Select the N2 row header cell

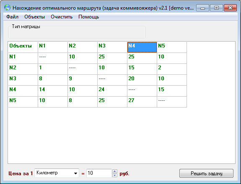coord(23,69)
